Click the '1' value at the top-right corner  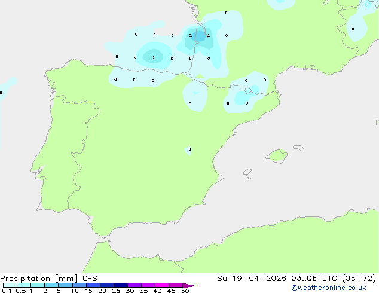pyautogui.click(x=368, y=5)
